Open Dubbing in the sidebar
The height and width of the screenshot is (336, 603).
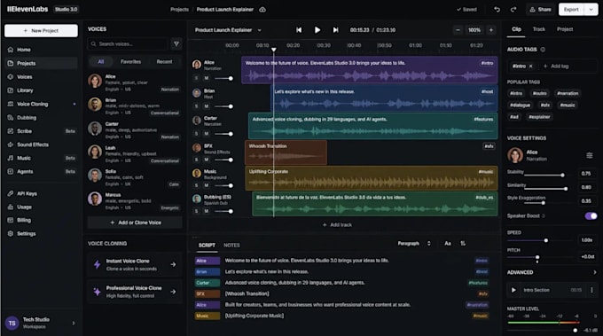41,118
